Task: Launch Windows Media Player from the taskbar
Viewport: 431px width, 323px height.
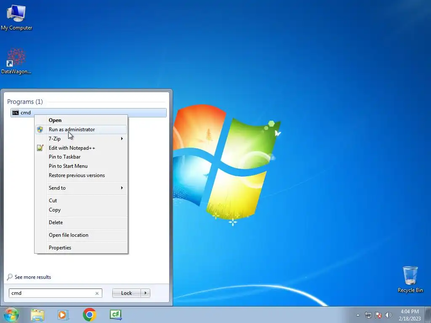Action: pyautogui.click(x=63, y=315)
